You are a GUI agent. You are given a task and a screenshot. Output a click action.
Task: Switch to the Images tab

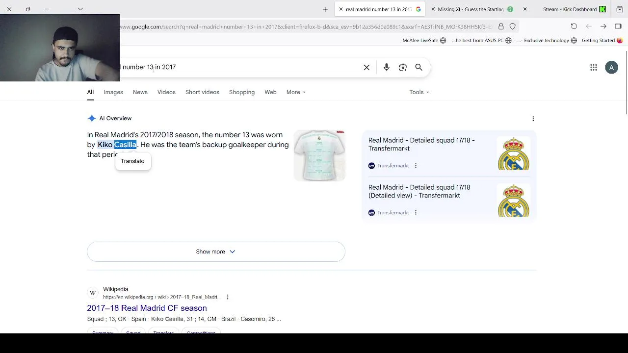tap(113, 92)
